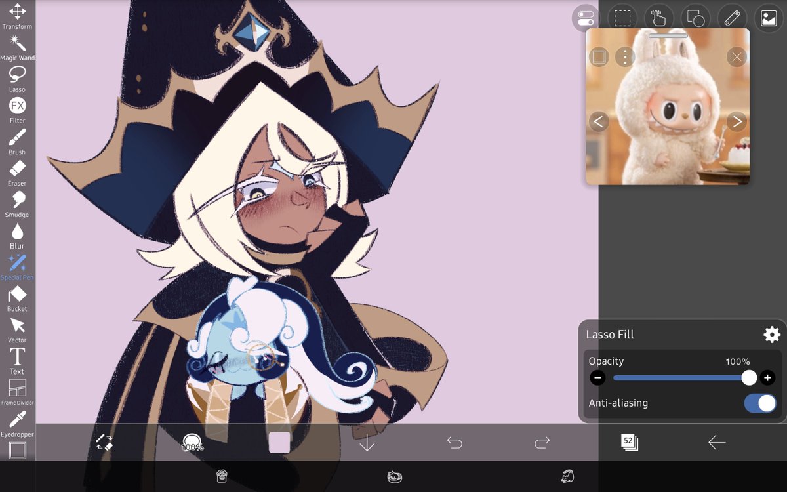Open the FX Filter tool
This screenshot has height=492, width=787.
[x=17, y=110]
